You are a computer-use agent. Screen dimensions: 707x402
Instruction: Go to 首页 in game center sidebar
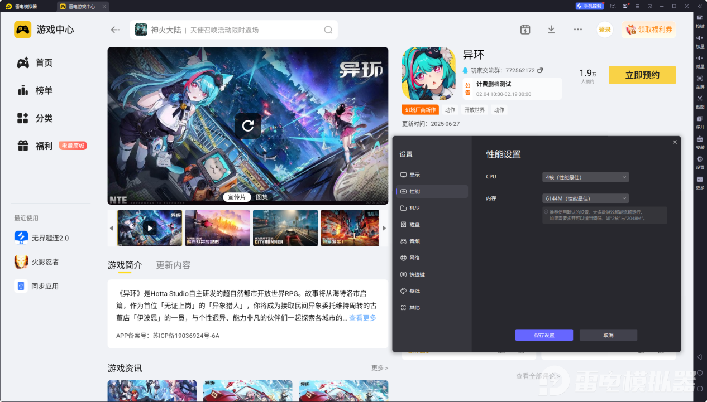pos(36,63)
